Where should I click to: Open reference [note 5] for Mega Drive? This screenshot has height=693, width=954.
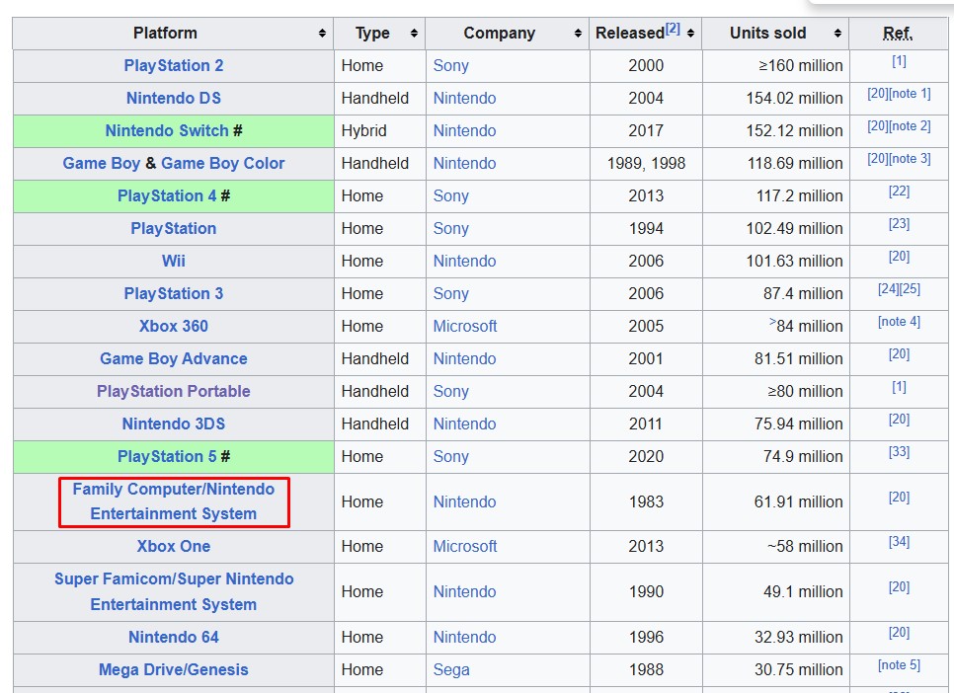[899, 665]
